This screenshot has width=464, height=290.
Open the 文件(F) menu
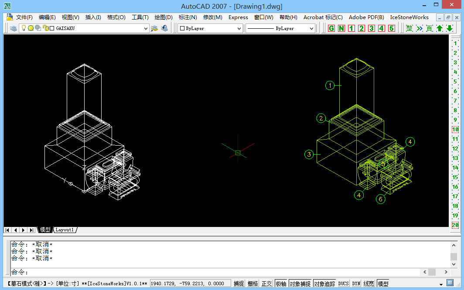(x=24, y=17)
